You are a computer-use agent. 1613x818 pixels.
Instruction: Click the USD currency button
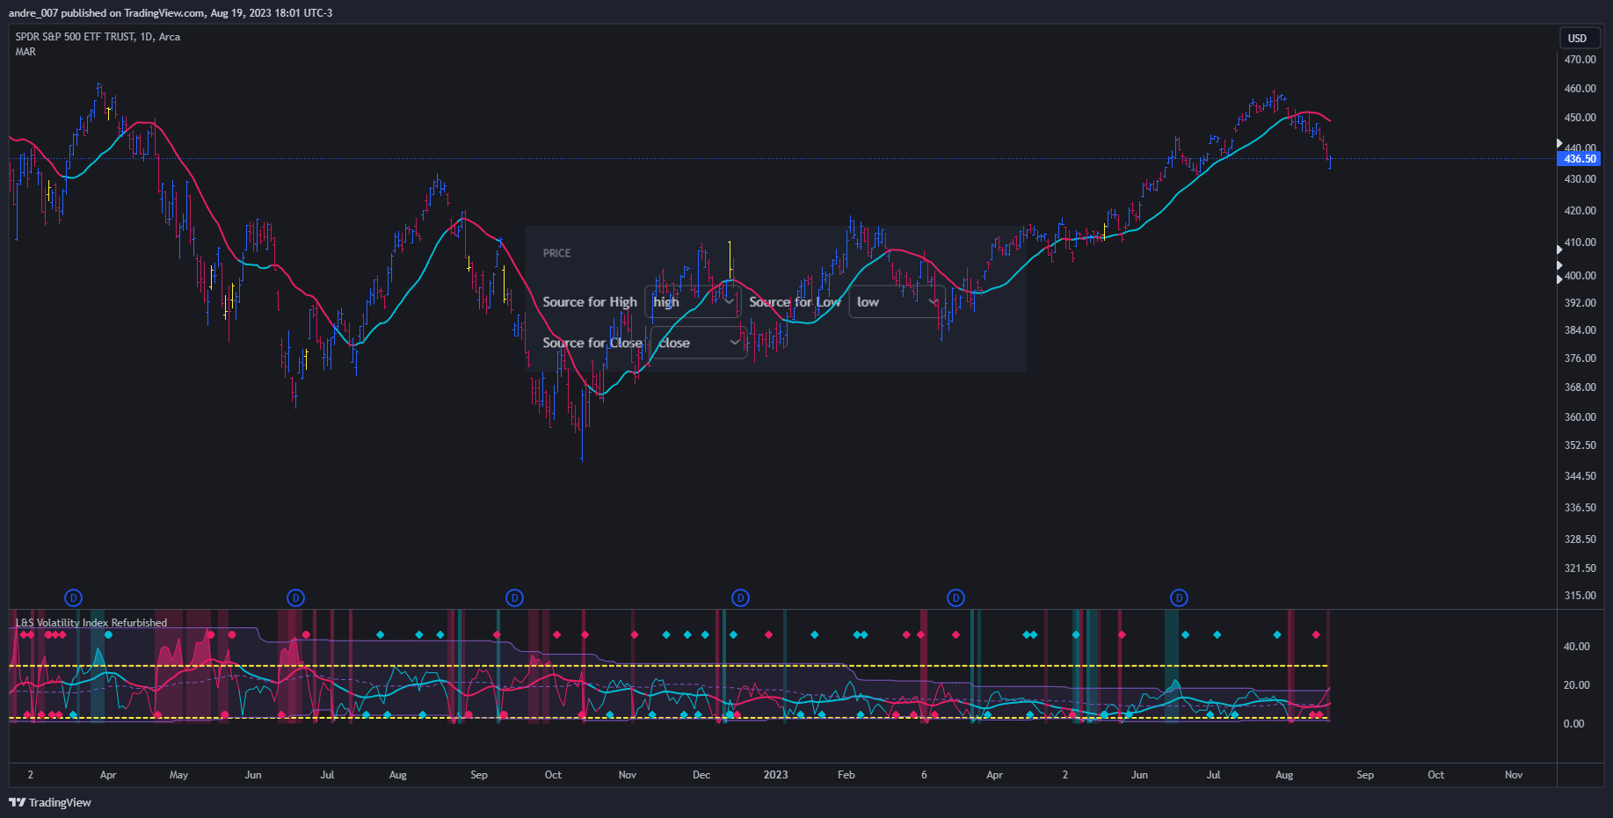point(1578,38)
